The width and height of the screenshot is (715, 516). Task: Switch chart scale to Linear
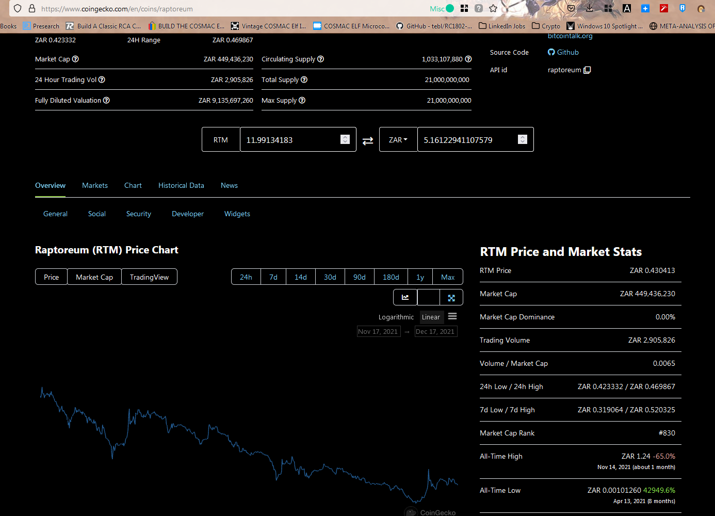[x=431, y=317]
